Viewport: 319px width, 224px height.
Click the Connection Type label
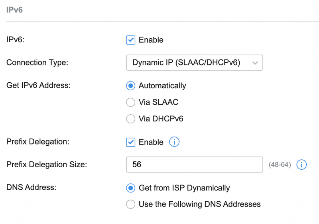(37, 63)
